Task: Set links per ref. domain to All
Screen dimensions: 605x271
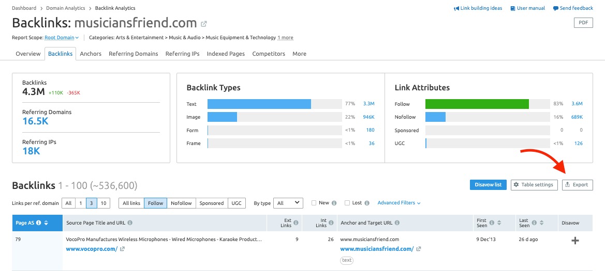Action: click(68, 203)
